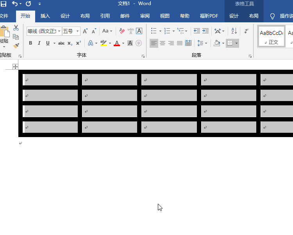Undo the last action
Screen dimensions: 293x235
coord(14,4)
